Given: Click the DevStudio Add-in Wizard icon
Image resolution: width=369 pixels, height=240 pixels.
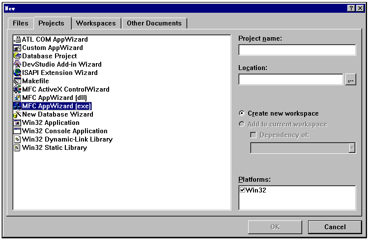Looking at the screenshot, I should [x=17, y=64].
